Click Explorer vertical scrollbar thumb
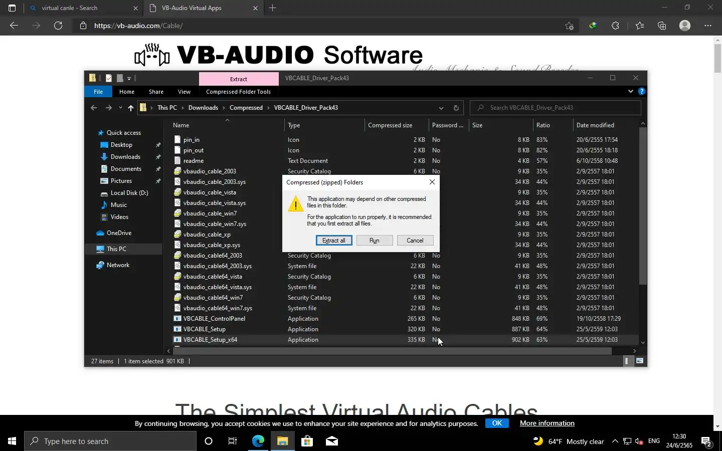This screenshot has height=451, width=722. [x=643, y=205]
